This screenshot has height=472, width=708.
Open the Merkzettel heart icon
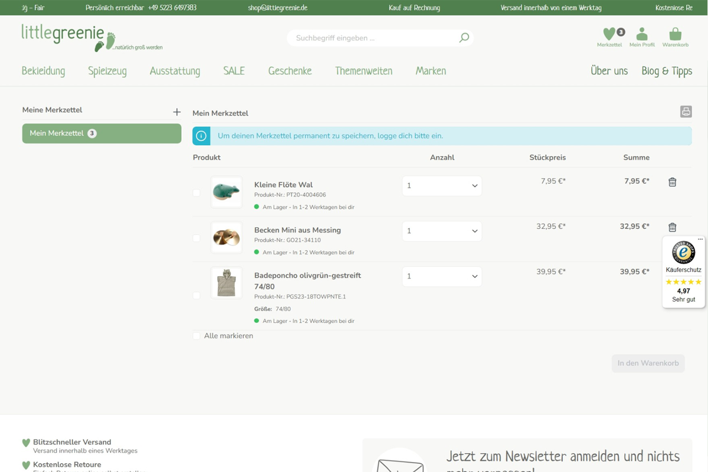609,34
